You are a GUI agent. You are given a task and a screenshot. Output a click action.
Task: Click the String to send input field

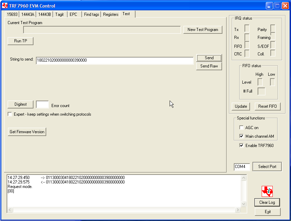point(115,60)
